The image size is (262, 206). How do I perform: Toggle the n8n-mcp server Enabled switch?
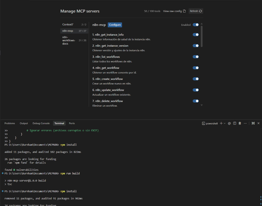196,25
